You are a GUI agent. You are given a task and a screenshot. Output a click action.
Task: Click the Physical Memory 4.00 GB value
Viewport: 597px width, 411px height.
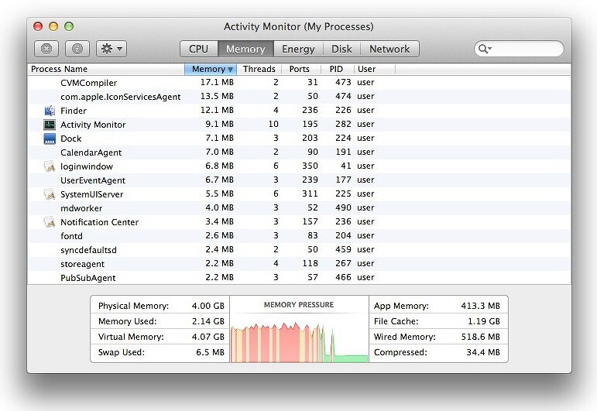208,306
